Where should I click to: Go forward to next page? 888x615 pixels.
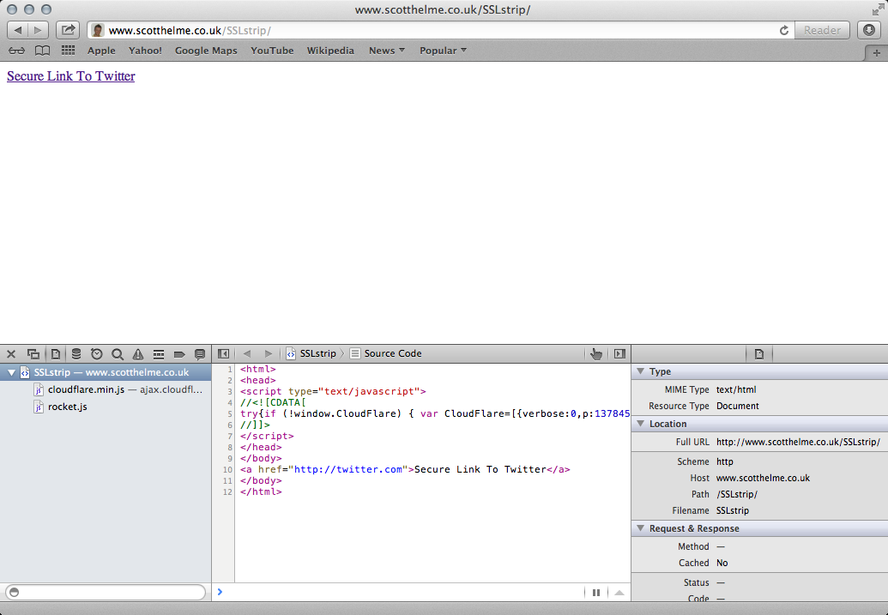pyautogui.click(x=38, y=31)
